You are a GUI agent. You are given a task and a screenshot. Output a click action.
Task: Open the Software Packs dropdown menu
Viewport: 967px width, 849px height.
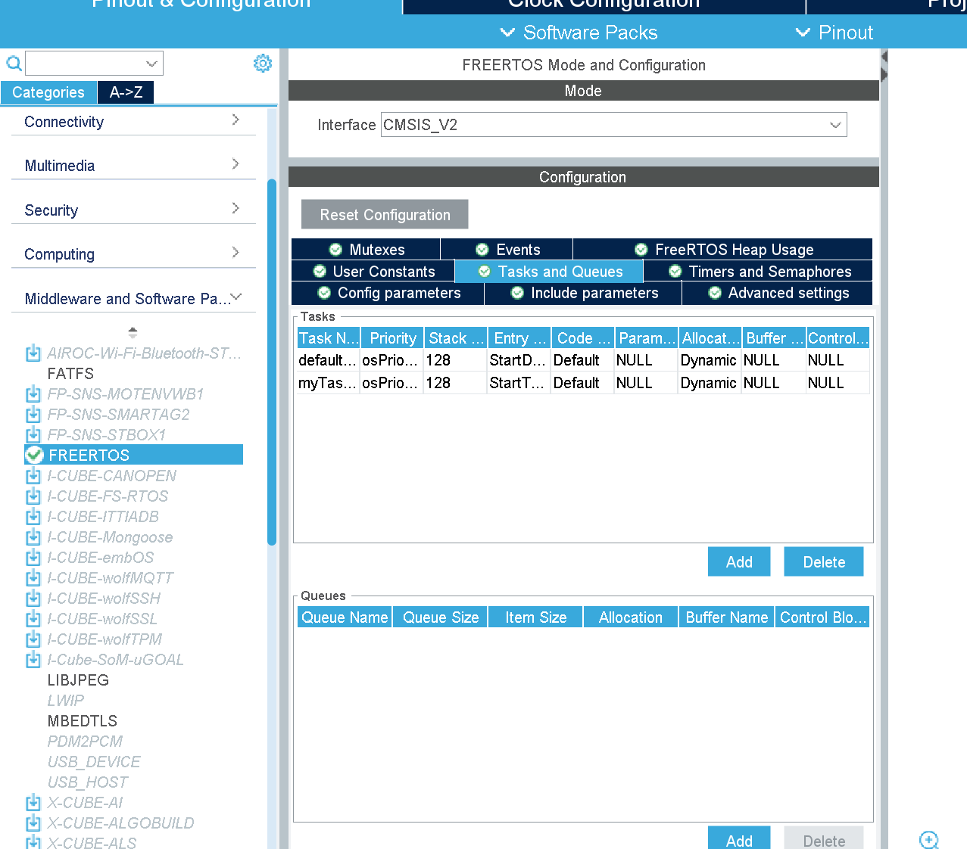tap(579, 33)
